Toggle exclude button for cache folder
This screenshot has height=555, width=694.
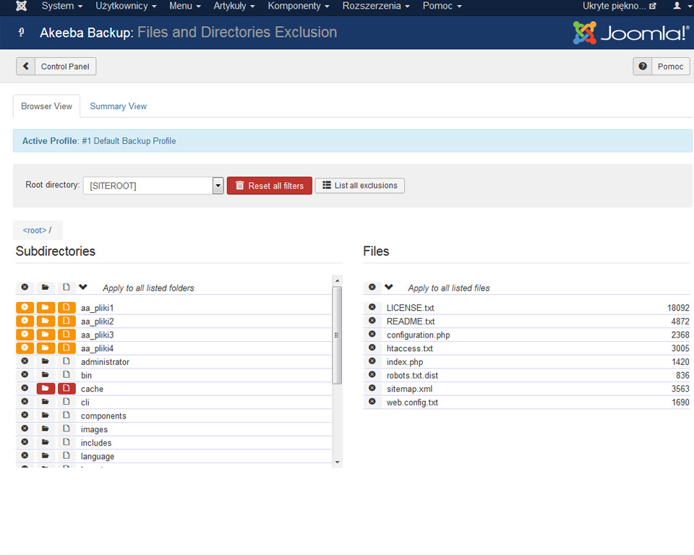click(x=25, y=388)
